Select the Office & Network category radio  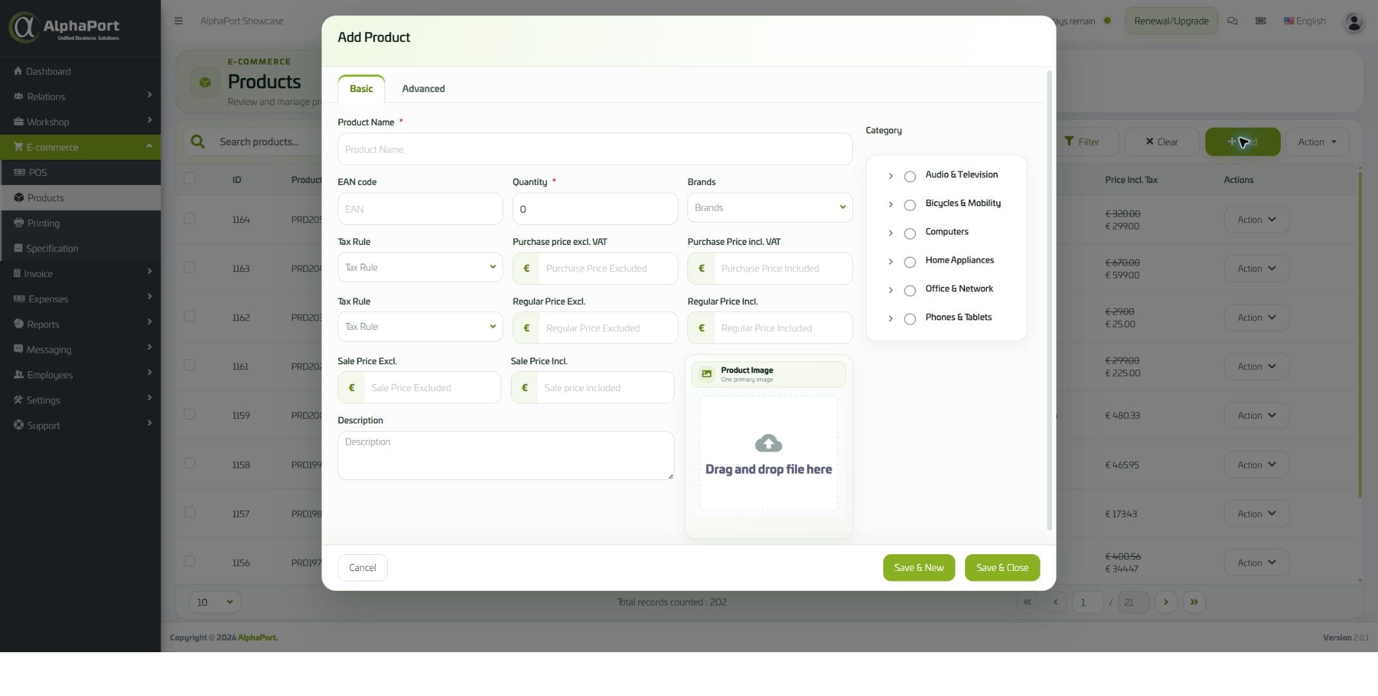coord(910,290)
